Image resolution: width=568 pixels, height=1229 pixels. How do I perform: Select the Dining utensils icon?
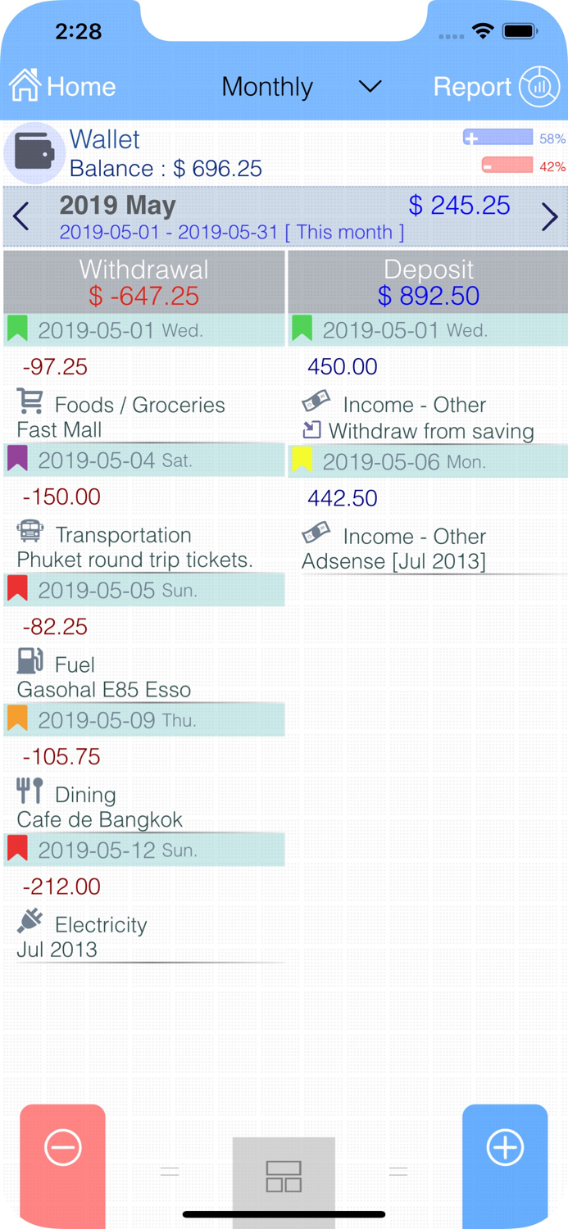(29, 791)
